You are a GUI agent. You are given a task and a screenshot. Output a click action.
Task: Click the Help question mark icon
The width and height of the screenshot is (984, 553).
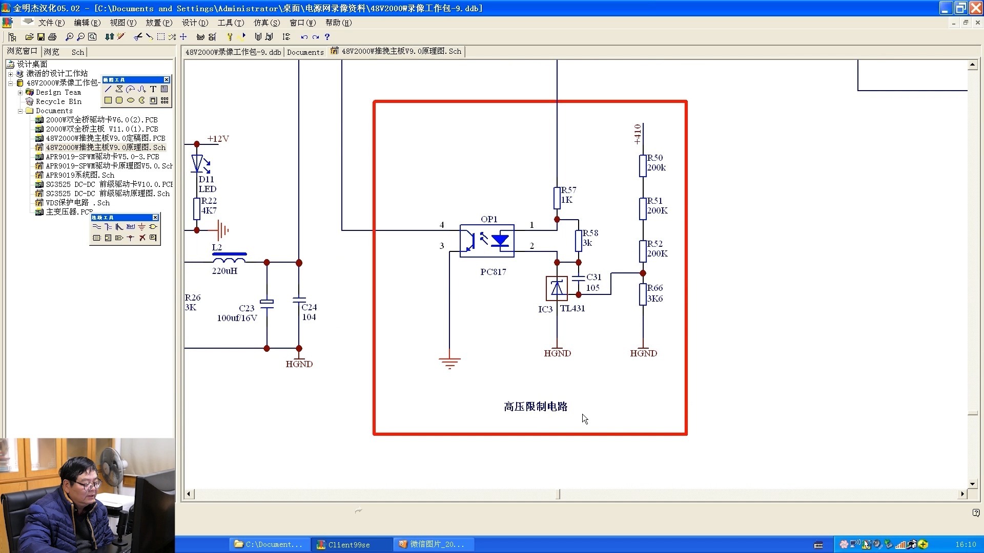327,37
